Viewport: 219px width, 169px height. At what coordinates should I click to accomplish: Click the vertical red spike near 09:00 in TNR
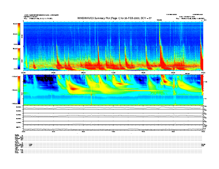(91, 99)
